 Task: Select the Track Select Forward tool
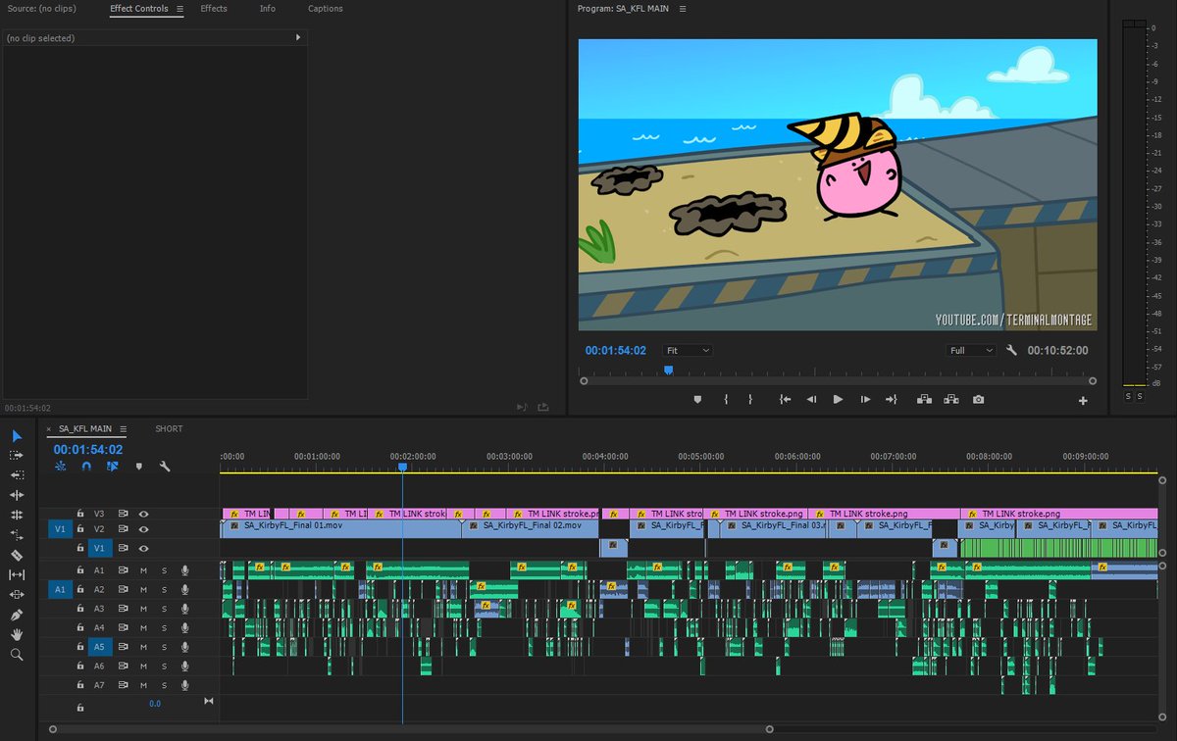click(x=17, y=456)
